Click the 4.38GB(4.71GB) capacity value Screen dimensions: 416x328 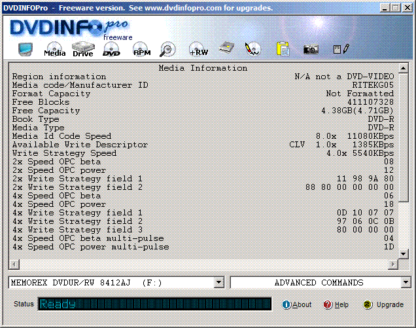(x=358, y=111)
